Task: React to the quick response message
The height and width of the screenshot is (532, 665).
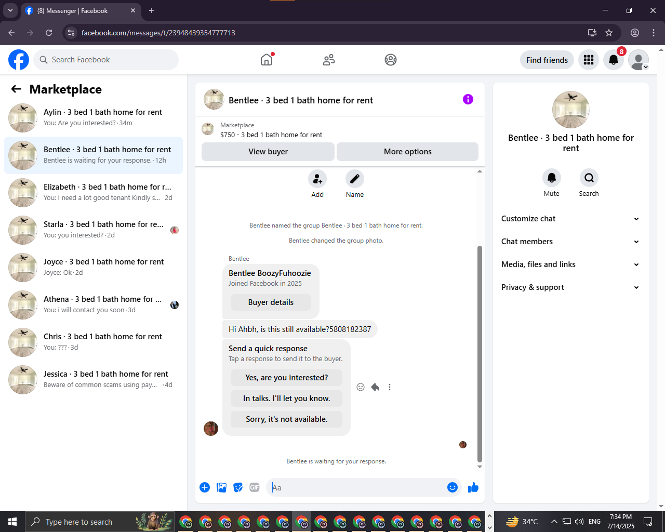Action: coord(361,387)
